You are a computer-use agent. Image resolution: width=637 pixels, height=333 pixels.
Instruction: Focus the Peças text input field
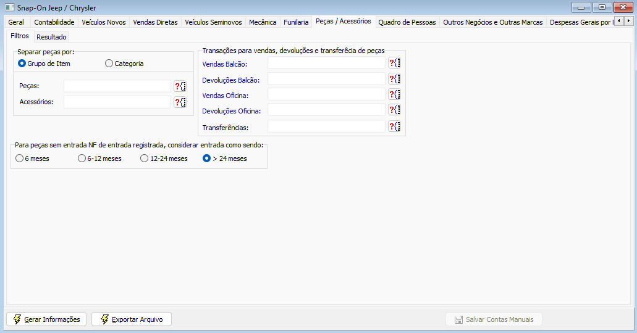117,86
